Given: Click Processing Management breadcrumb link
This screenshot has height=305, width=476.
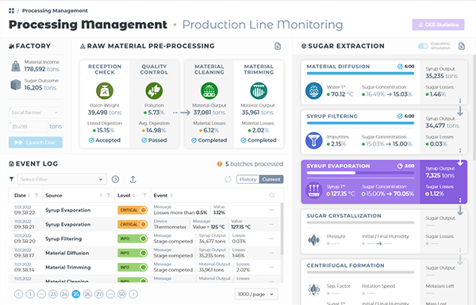Looking at the screenshot, I should click(x=55, y=10).
